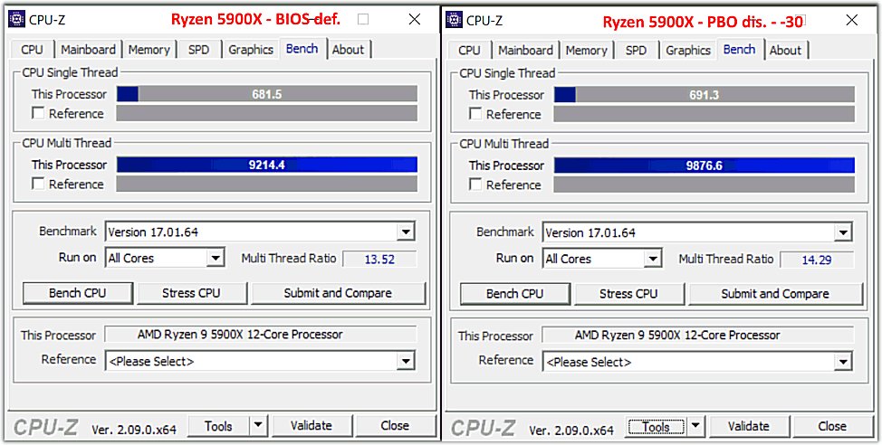The image size is (882, 445).
Task: Click Stress CPU in right PBO dis. window
Action: (x=628, y=293)
